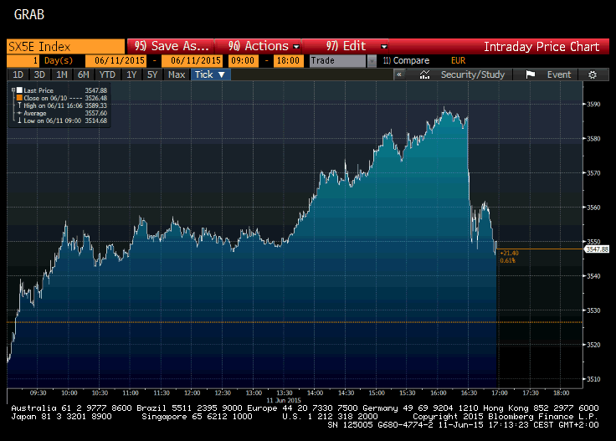Viewport: 616px width, 441px height.
Task: Click the Security/Study chart icon
Action: coord(424,74)
